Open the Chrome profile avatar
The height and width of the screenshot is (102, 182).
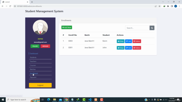point(176,6)
